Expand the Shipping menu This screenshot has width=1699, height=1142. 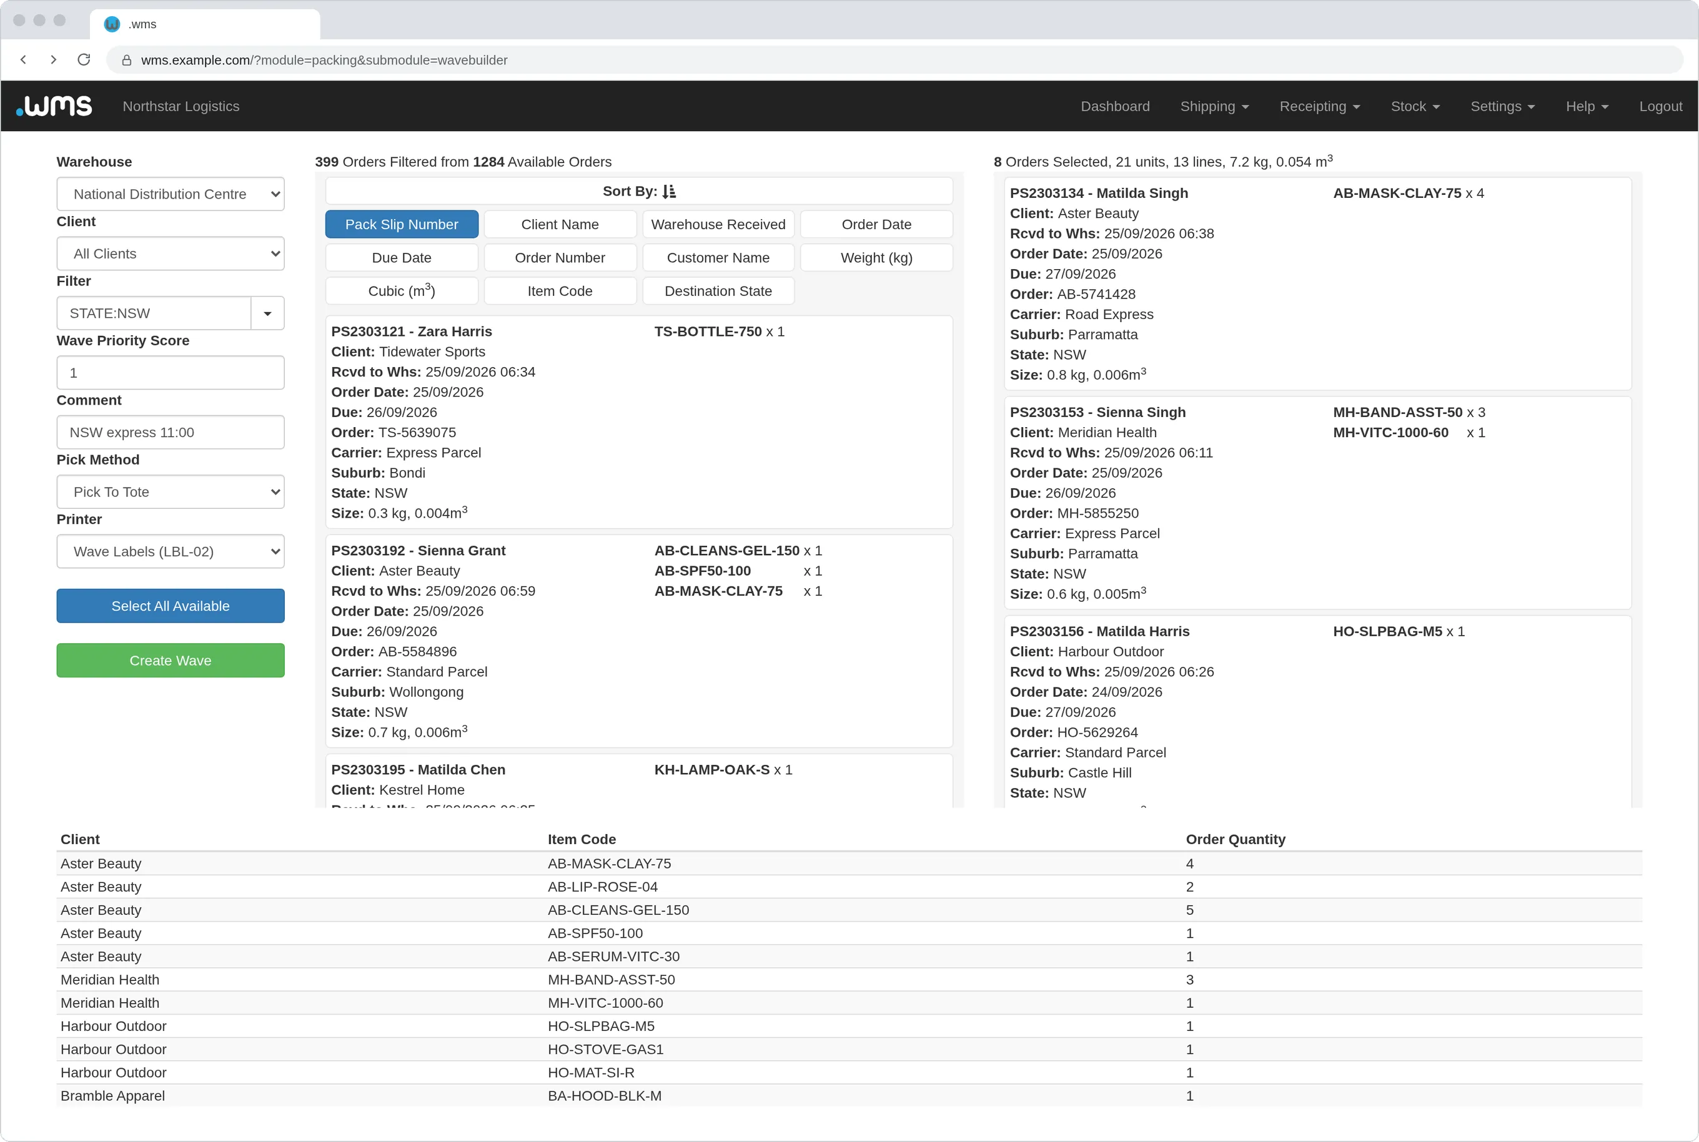click(1214, 106)
